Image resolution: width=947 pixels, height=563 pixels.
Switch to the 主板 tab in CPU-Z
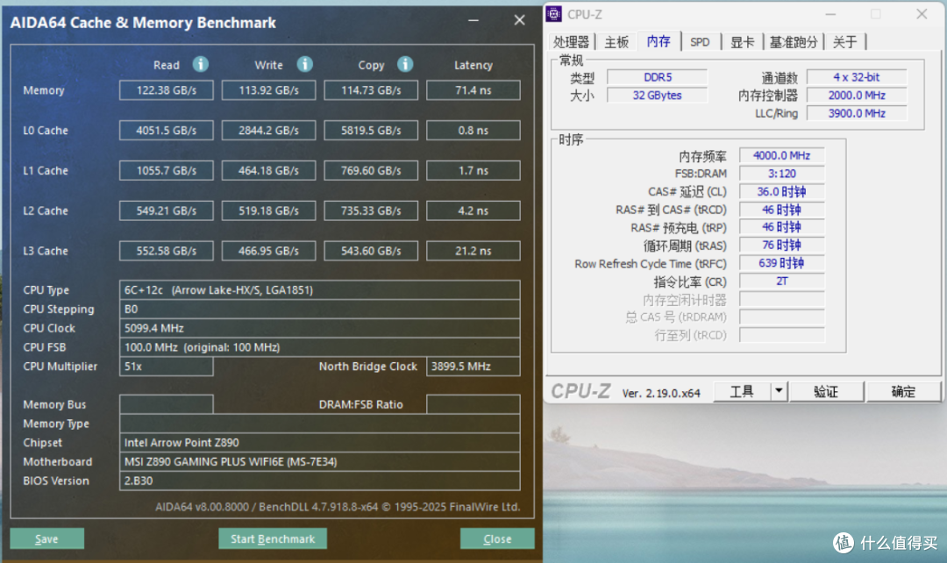pos(616,42)
